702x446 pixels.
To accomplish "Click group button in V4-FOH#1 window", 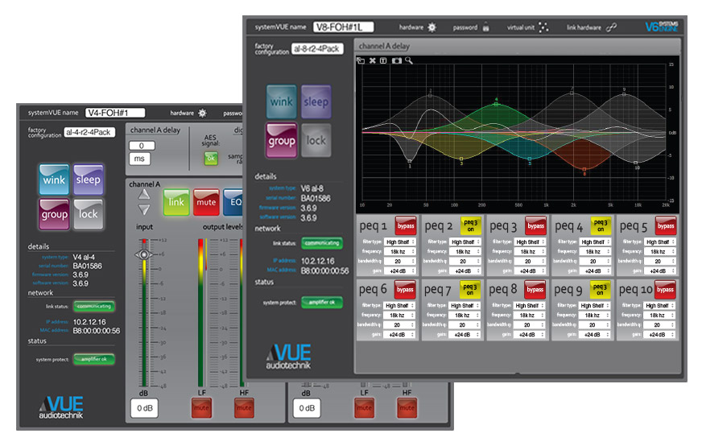I will (x=54, y=214).
